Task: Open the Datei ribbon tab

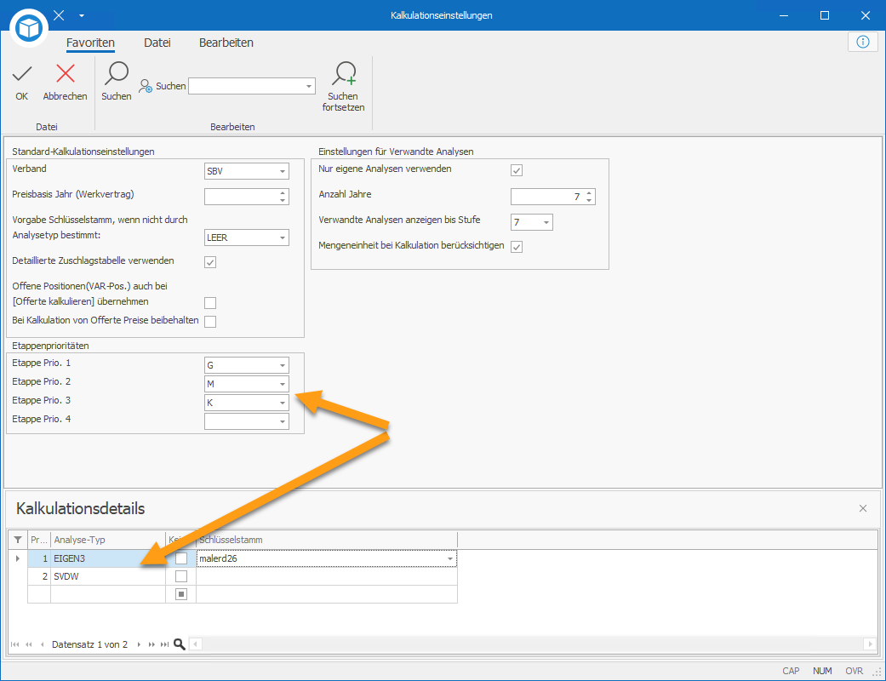Action: [157, 43]
